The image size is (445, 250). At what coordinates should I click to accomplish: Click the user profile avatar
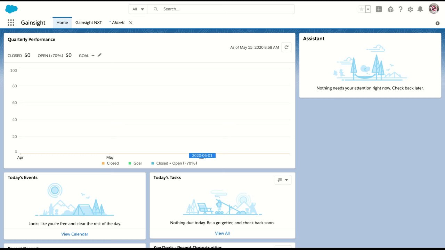[x=434, y=9]
